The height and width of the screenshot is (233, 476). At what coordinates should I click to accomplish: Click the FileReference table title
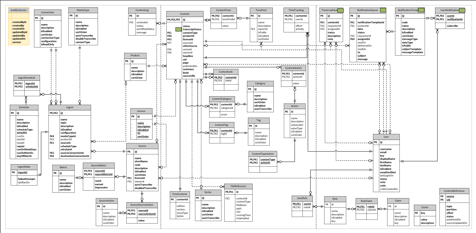point(239,186)
